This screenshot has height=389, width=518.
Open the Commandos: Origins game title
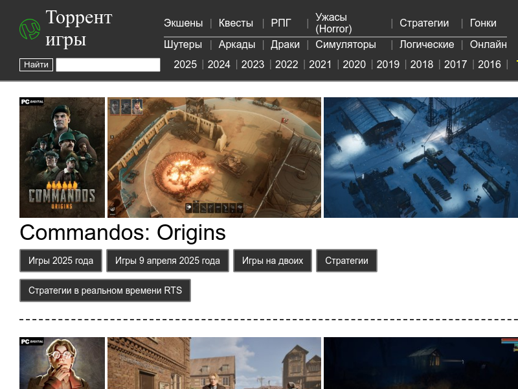(122, 233)
